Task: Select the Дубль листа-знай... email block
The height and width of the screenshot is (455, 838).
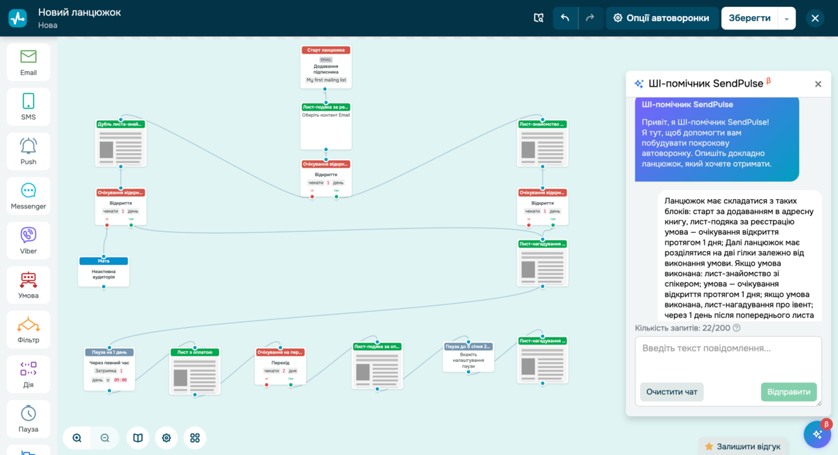Action: pyautogui.click(x=121, y=143)
